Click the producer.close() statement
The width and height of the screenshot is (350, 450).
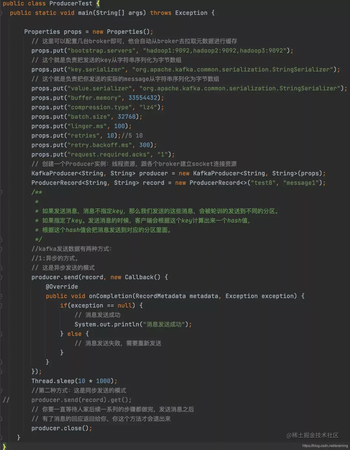pos(62,428)
